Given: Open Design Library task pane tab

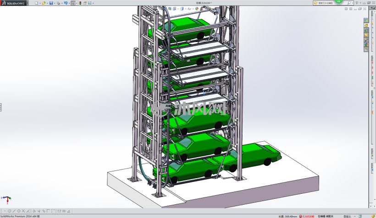Looking at the screenshot, I should pos(366,30).
